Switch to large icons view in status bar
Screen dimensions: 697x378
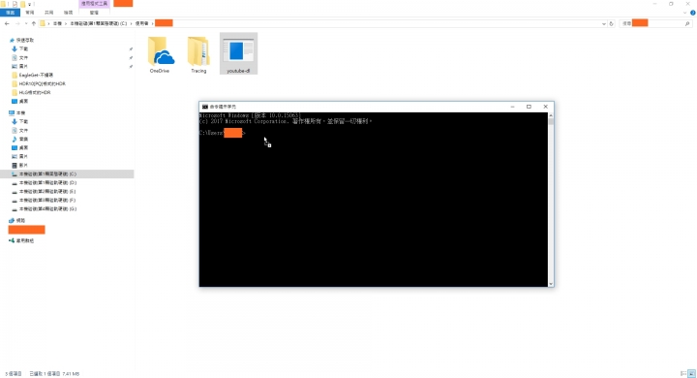click(691, 373)
